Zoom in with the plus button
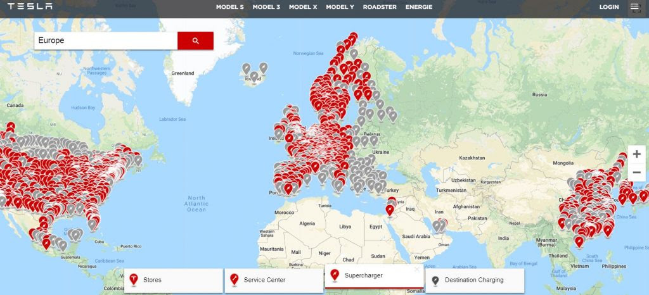The height and width of the screenshot is (295, 649). point(636,154)
